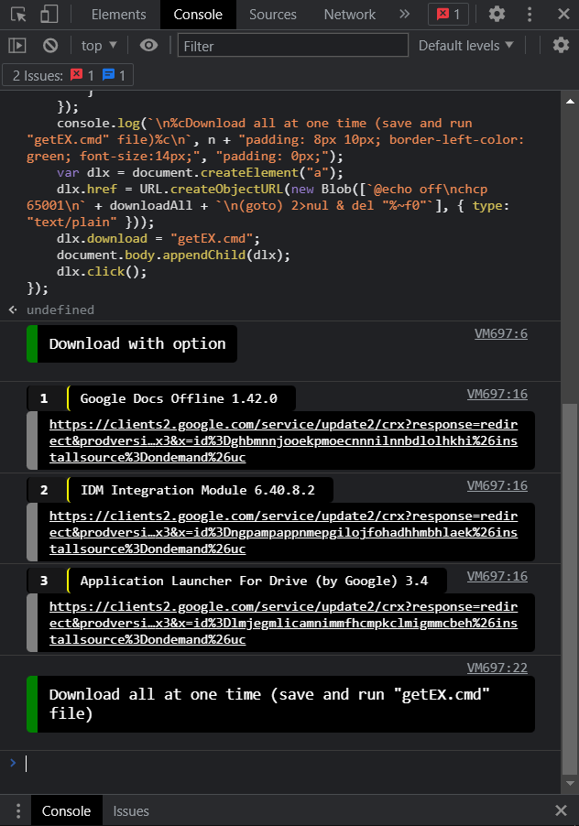Click inside the Filter input field
This screenshot has width=579, height=826.
click(293, 45)
